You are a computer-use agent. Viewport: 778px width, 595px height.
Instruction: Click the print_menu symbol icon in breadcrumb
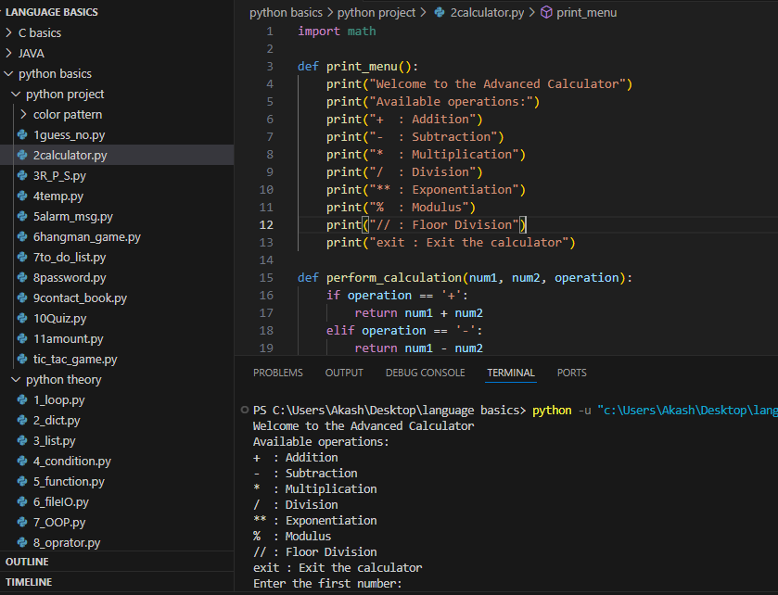coord(546,13)
